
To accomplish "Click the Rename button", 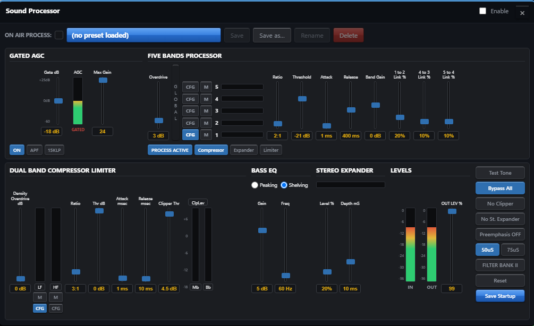I will [312, 36].
